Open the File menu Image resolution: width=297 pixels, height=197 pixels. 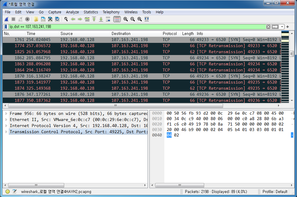pos(8,12)
